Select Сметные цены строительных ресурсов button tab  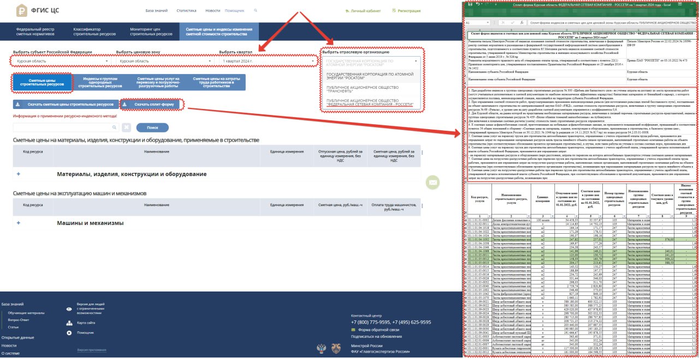point(42,83)
